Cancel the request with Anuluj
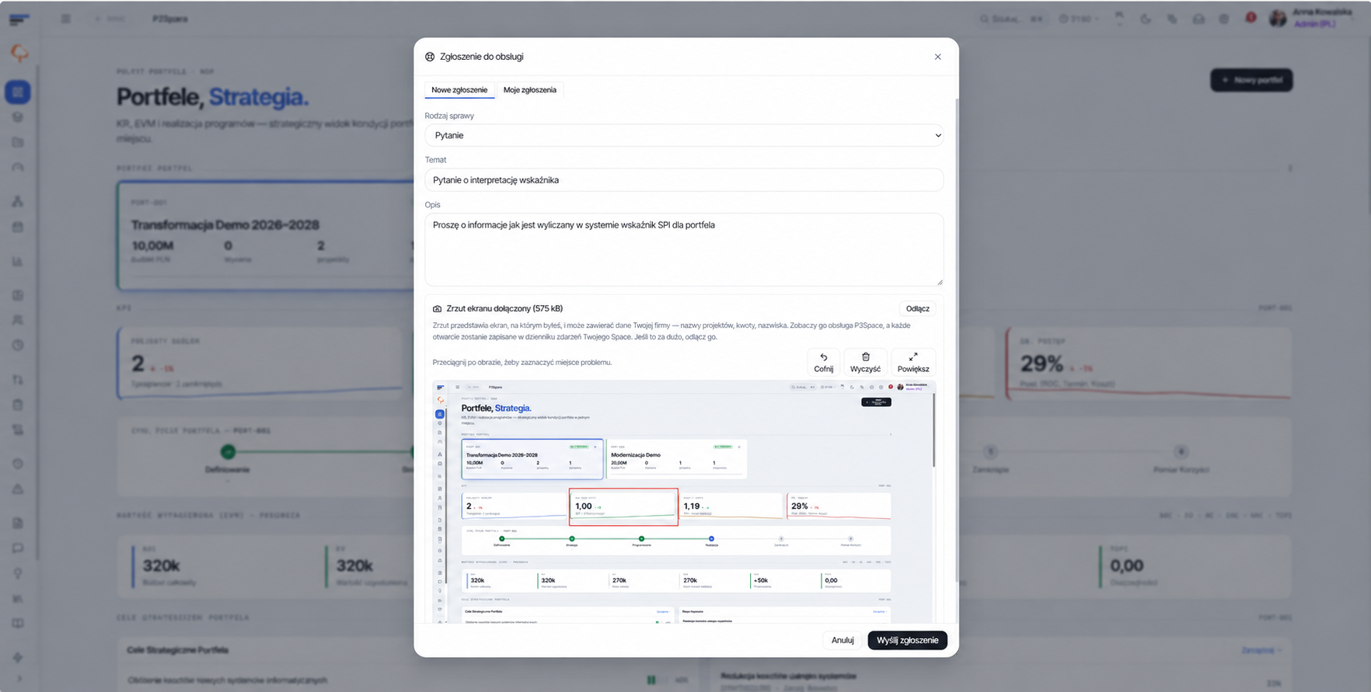This screenshot has height=692, width=1371. (842, 641)
